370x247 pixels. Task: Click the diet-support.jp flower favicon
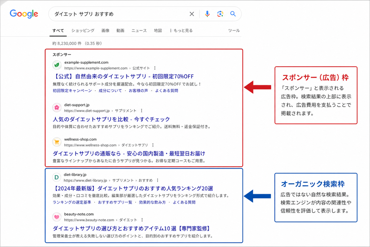[57, 108]
